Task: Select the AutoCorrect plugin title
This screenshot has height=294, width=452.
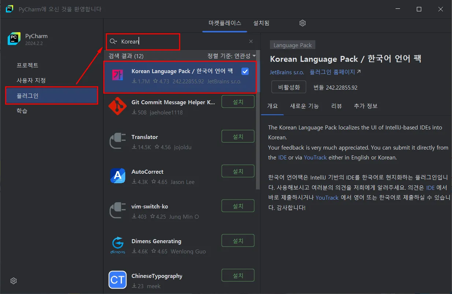Action: coord(147,171)
